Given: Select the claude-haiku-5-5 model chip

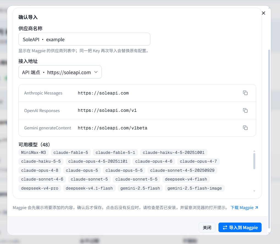Looking at the screenshot, I should pos(41,161).
